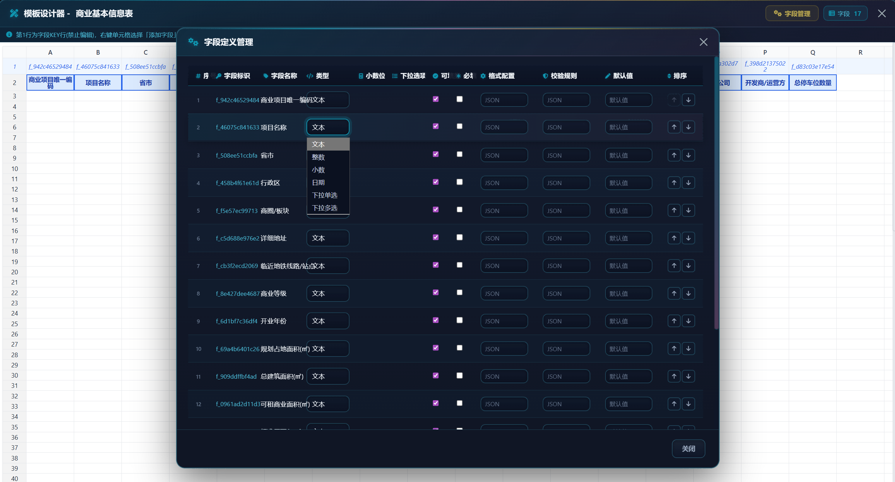Uncheck visible checkbox for 开业年份
Image resolution: width=895 pixels, height=482 pixels.
point(436,320)
